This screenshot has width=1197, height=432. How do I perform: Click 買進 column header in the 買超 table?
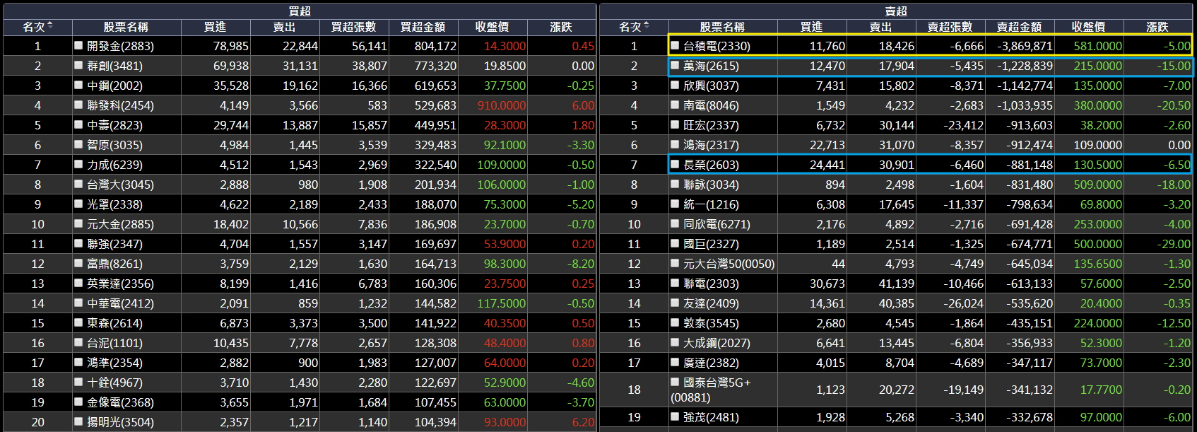point(215,27)
